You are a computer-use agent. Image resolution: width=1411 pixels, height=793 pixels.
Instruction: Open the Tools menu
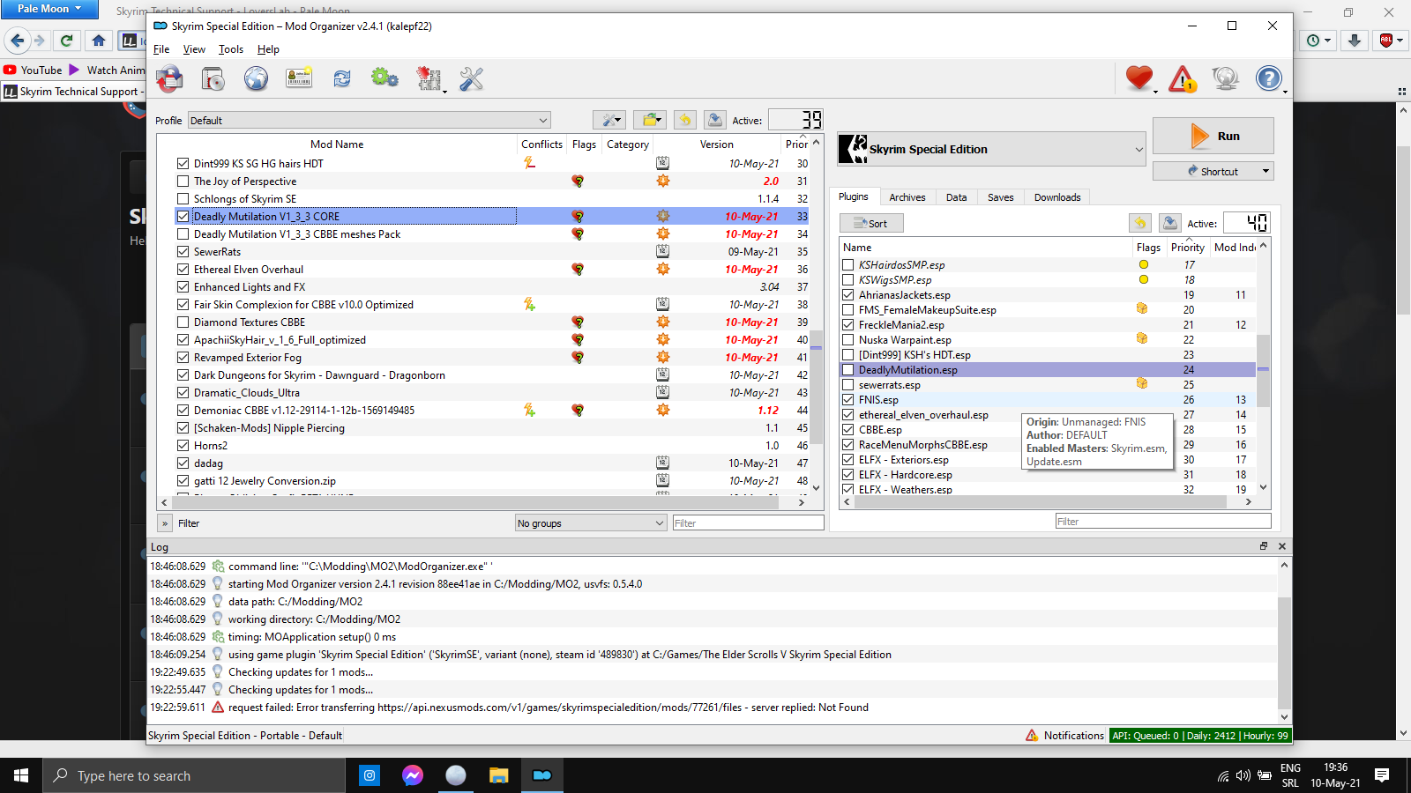231,49
